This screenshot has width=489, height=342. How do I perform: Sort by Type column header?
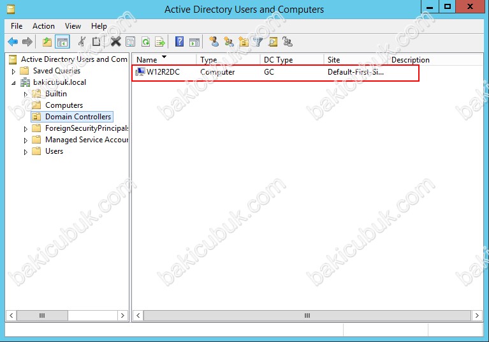coord(228,59)
